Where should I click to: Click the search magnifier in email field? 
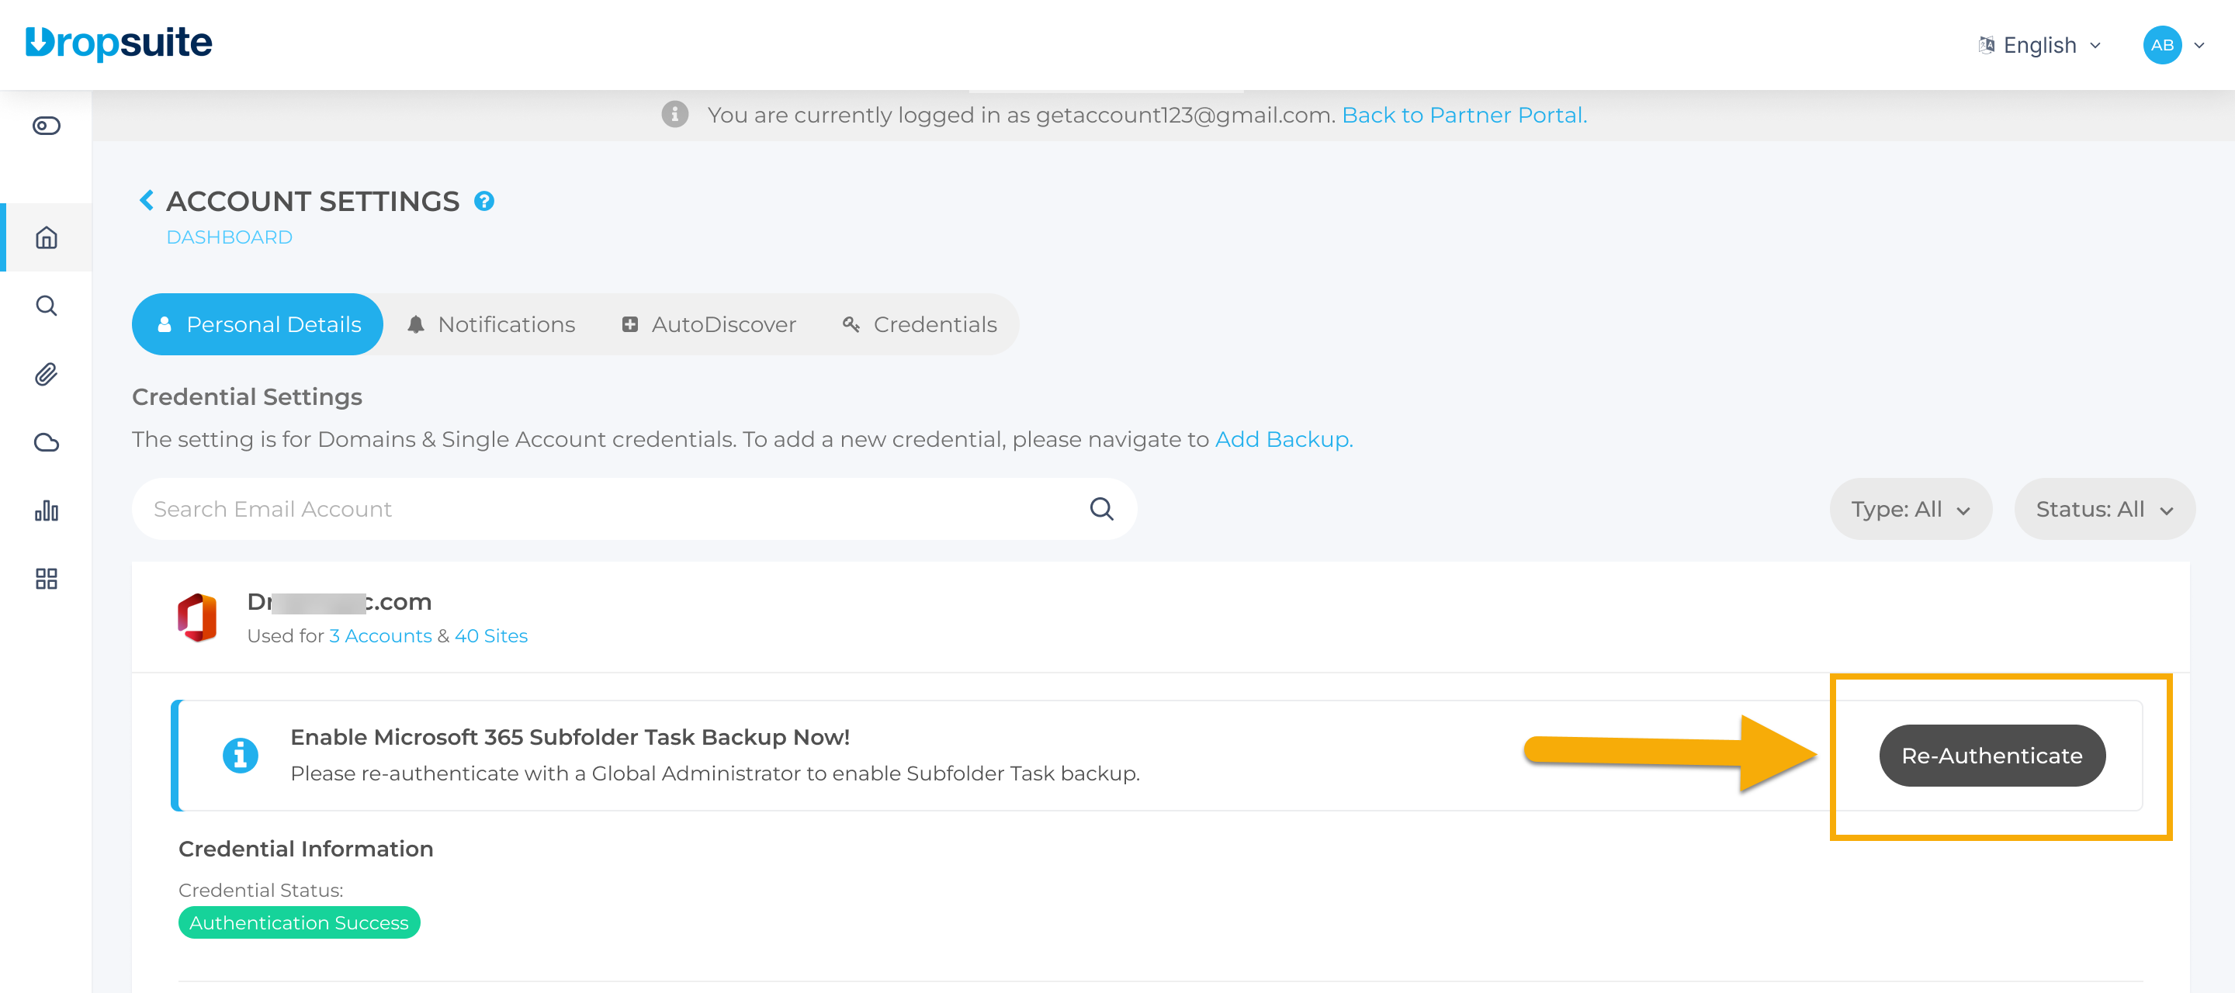point(1101,509)
